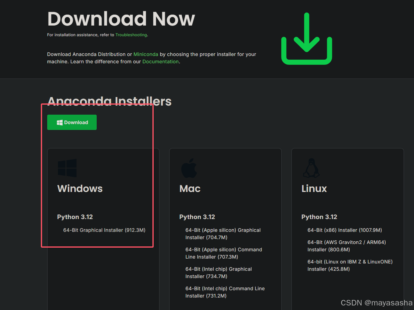The height and width of the screenshot is (310, 414).
Task: Click Python 3.12 label in Windows card
Action: [x=75, y=217]
